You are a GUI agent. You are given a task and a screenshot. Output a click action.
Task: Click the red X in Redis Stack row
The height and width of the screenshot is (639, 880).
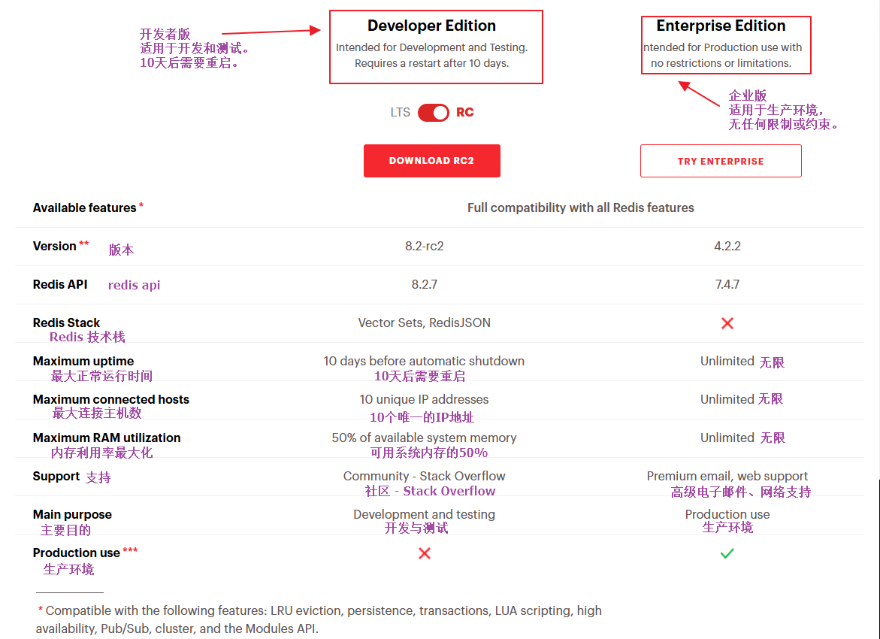click(727, 323)
